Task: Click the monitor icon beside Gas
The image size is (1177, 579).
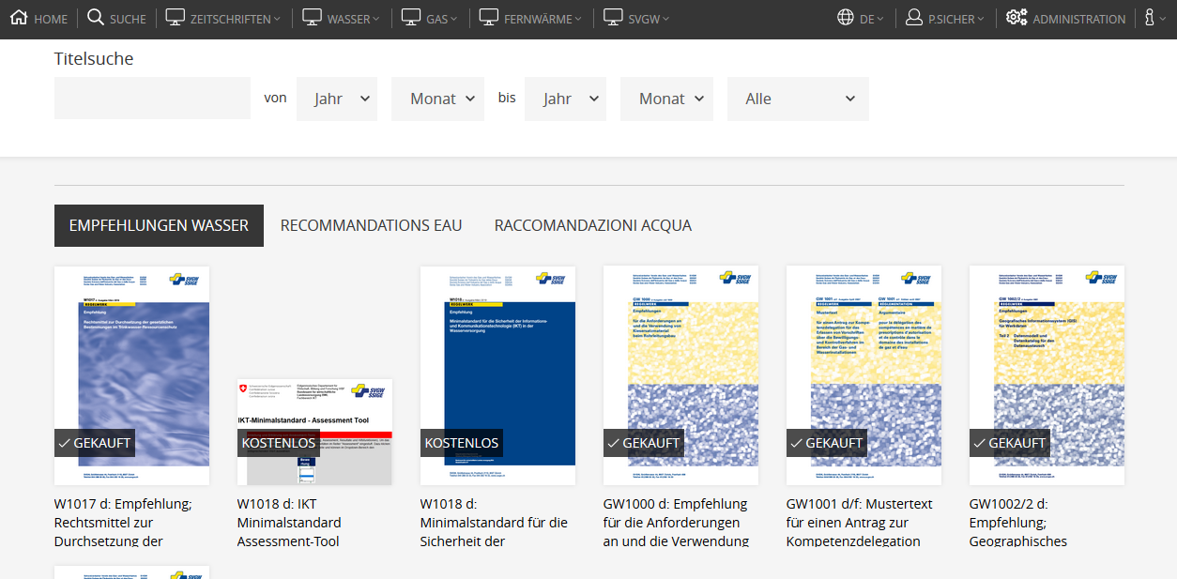Action: (411, 18)
